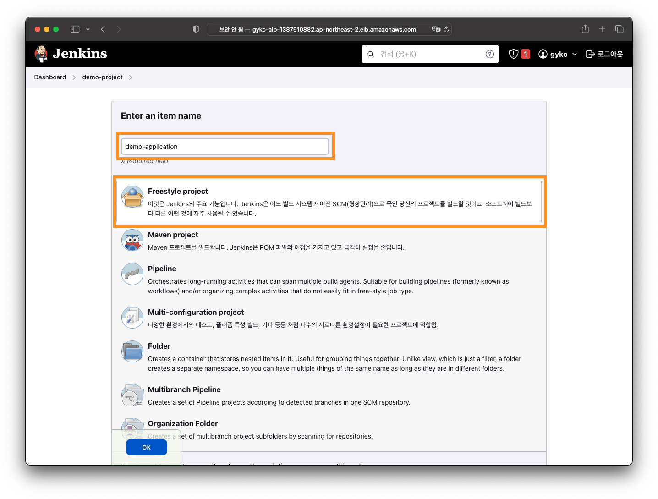Open Safari sidebar options dropdown arrow
Screen dimensions: 658x499
(88, 29)
